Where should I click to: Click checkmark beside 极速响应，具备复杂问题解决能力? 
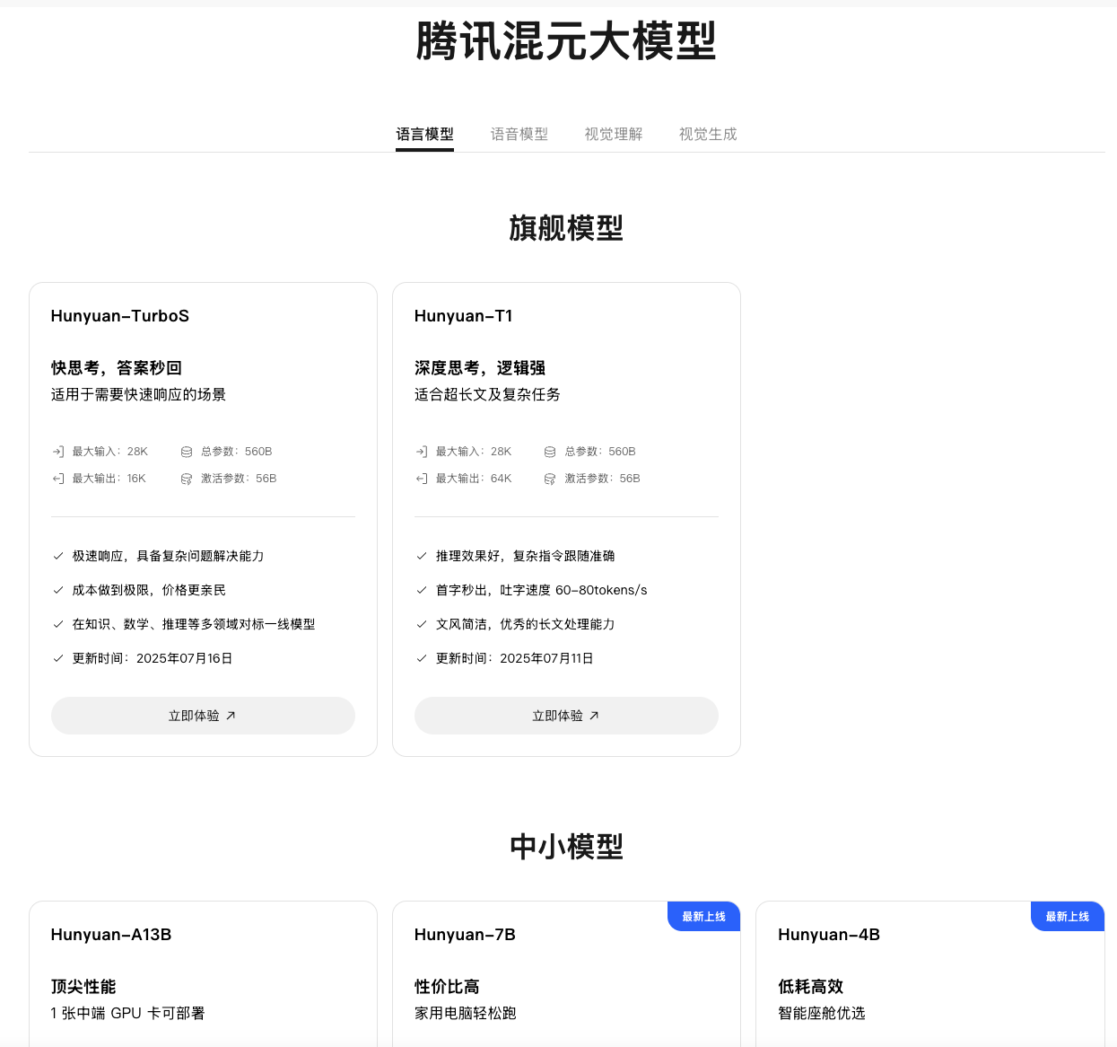(58, 556)
